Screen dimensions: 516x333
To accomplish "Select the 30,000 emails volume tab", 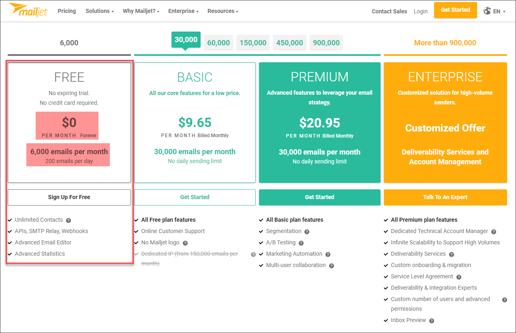I will point(186,40).
